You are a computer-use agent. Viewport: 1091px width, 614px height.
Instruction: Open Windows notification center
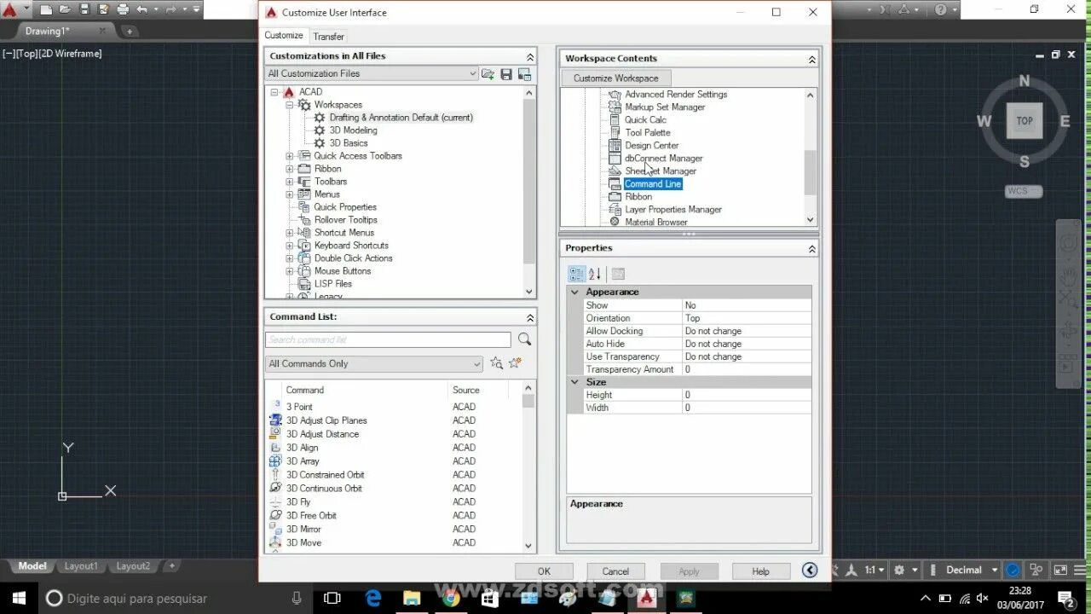(x=1065, y=598)
